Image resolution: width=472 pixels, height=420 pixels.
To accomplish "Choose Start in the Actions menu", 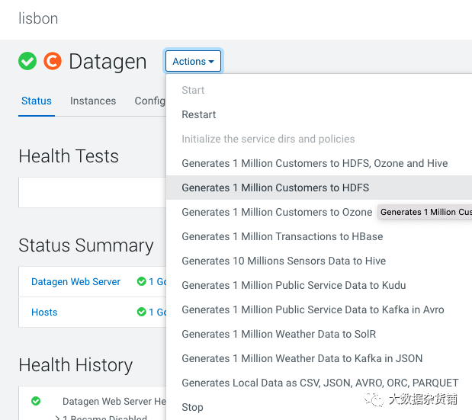I will coord(193,90).
